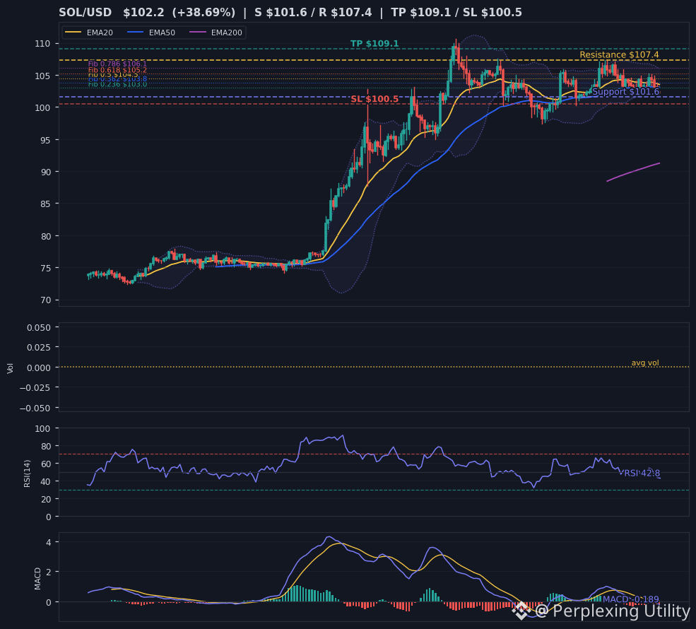Screen dimensions: 696x629
Task: Click the green TP $109.1 label
Action: point(374,44)
